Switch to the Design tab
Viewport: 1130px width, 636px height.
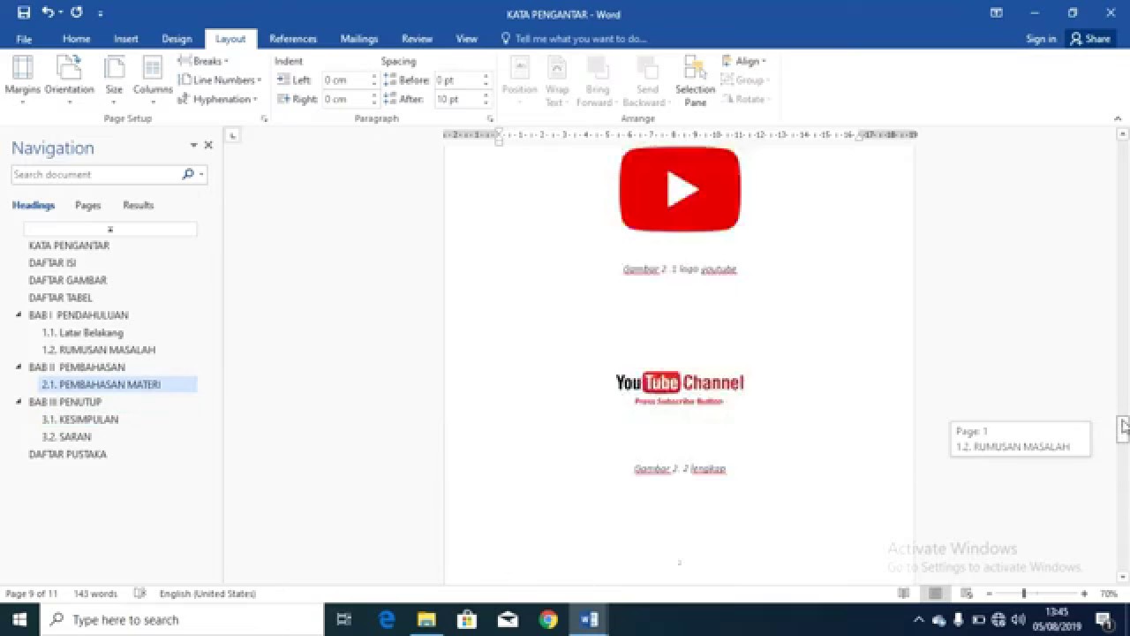pyautogui.click(x=177, y=39)
